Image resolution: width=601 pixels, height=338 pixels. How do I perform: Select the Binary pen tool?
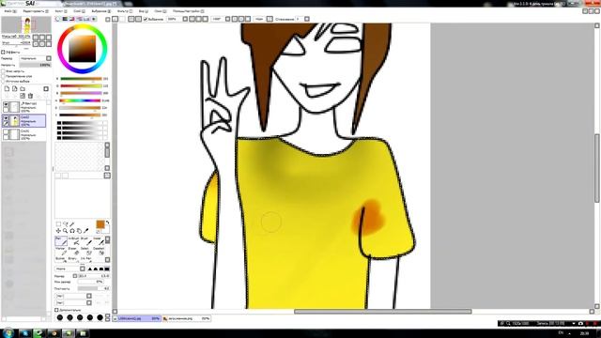click(74, 259)
